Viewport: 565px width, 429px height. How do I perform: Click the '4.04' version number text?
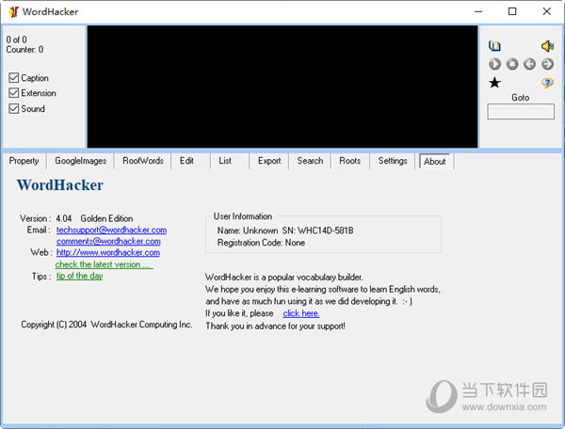click(64, 218)
